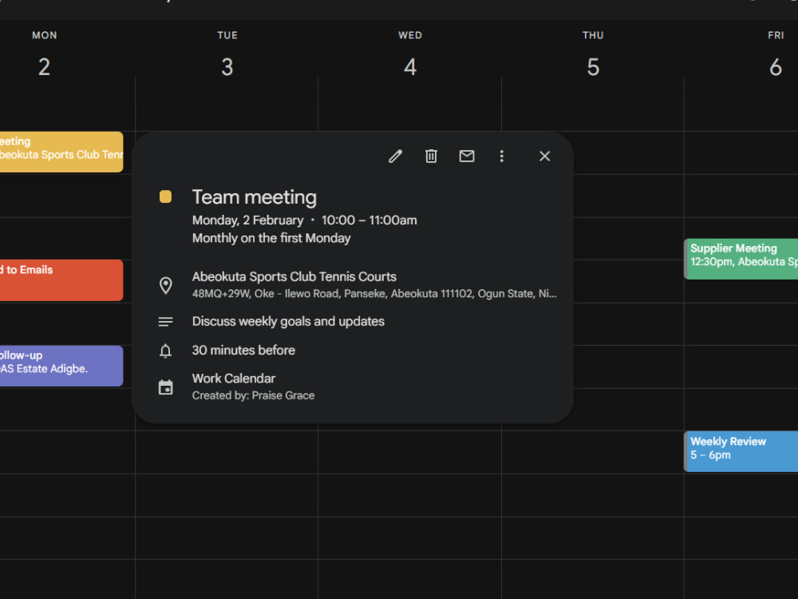
Task: Open the three-dot options menu in event popup
Action: pyautogui.click(x=502, y=157)
